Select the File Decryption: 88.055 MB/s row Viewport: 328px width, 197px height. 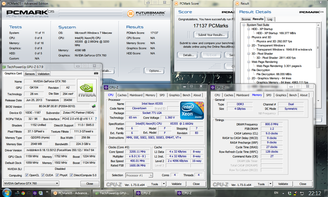point(274,74)
